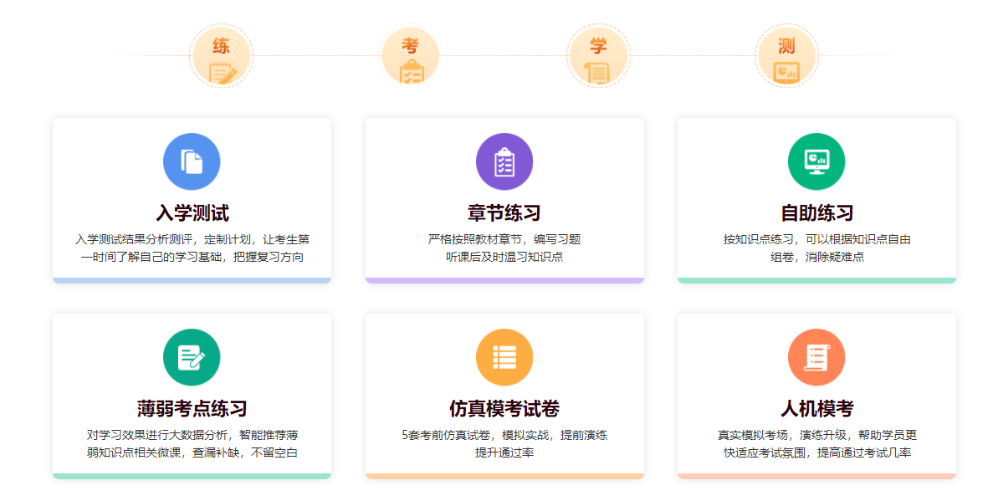Click the 入学测试 description text
The width and height of the screenshot is (998, 501).
tap(192, 248)
